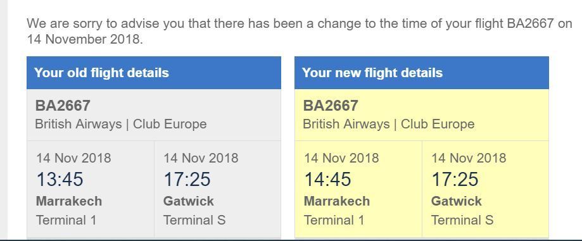Click Marrakech in old flight details
582x241 pixels.
(69, 201)
